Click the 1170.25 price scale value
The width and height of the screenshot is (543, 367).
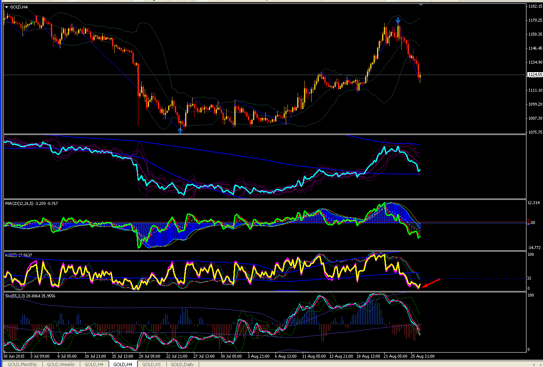[535, 20]
